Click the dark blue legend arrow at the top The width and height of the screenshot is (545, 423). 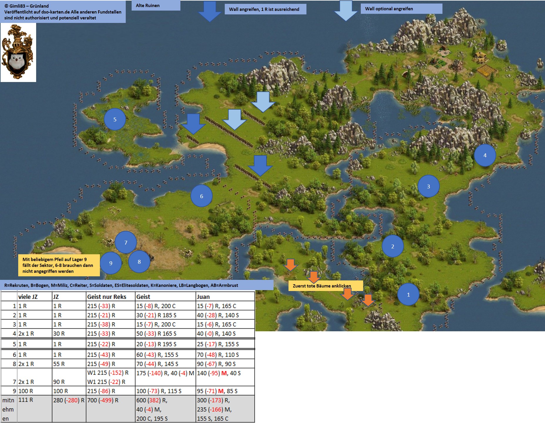pyautogui.click(x=209, y=11)
